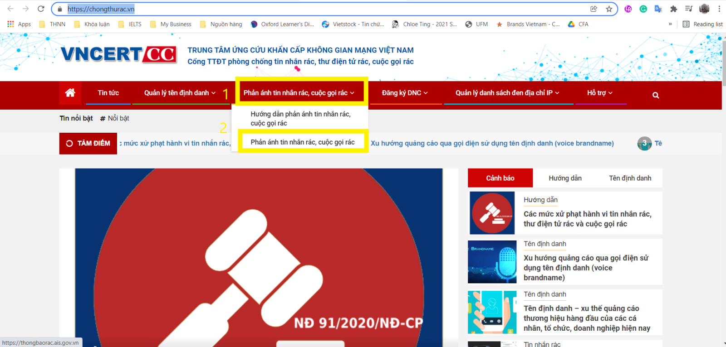Open the Chloe Ting bookmark
The image size is (726, 347).
pyautogui.click(x=425, y=24)
